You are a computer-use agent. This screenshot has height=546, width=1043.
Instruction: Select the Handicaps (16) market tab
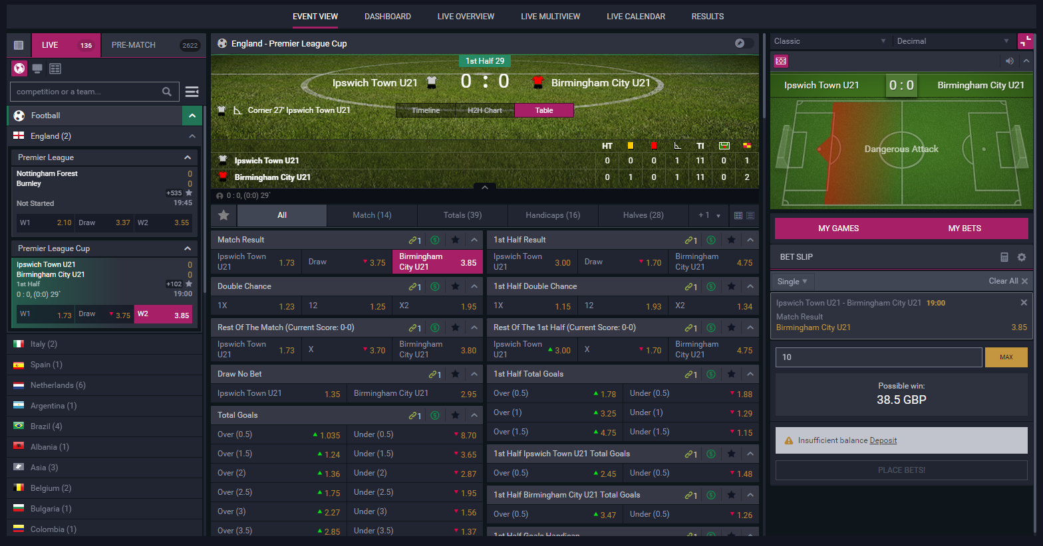click(x=553, y=215)
